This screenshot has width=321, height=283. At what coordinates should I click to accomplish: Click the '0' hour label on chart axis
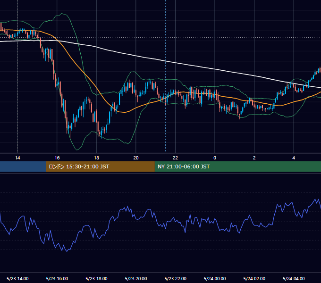[215, 158]
